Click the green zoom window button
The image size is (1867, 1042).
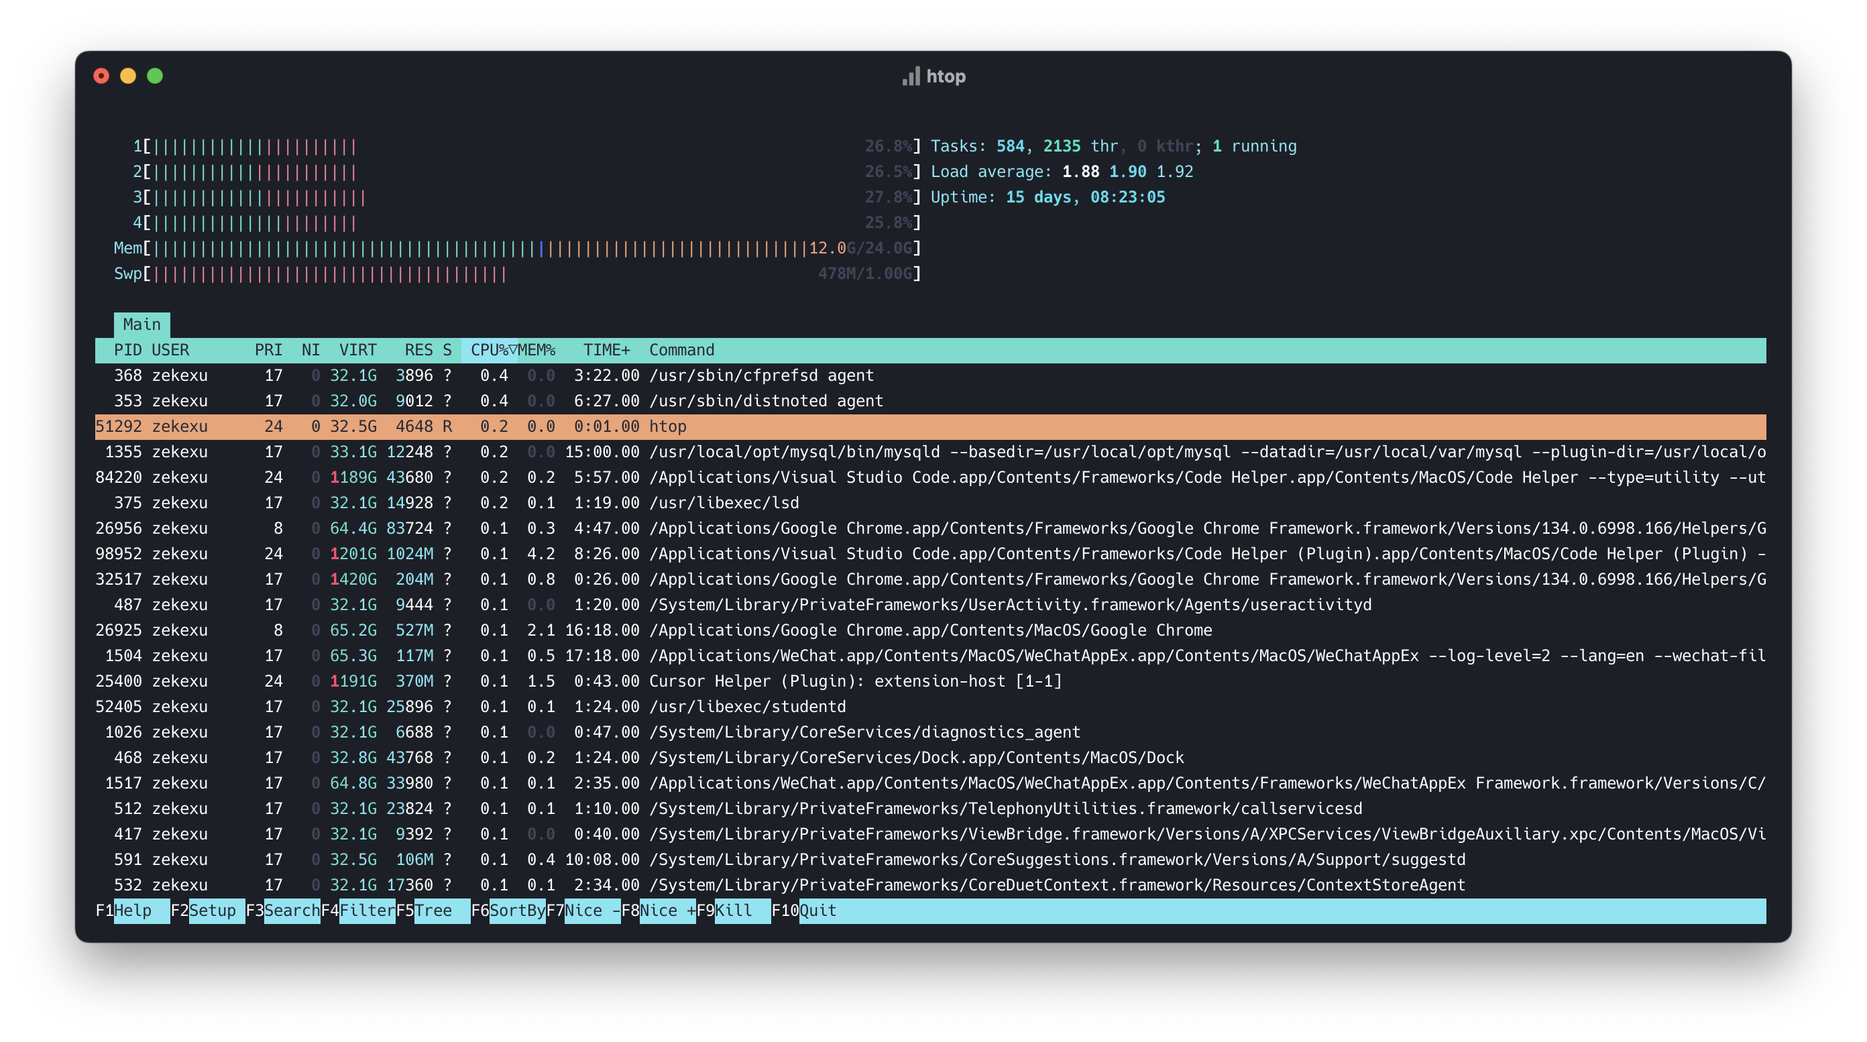pyautogui.click(x=155, y=76)
